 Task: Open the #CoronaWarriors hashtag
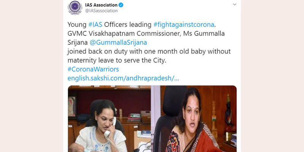click(x=93, y=69)
